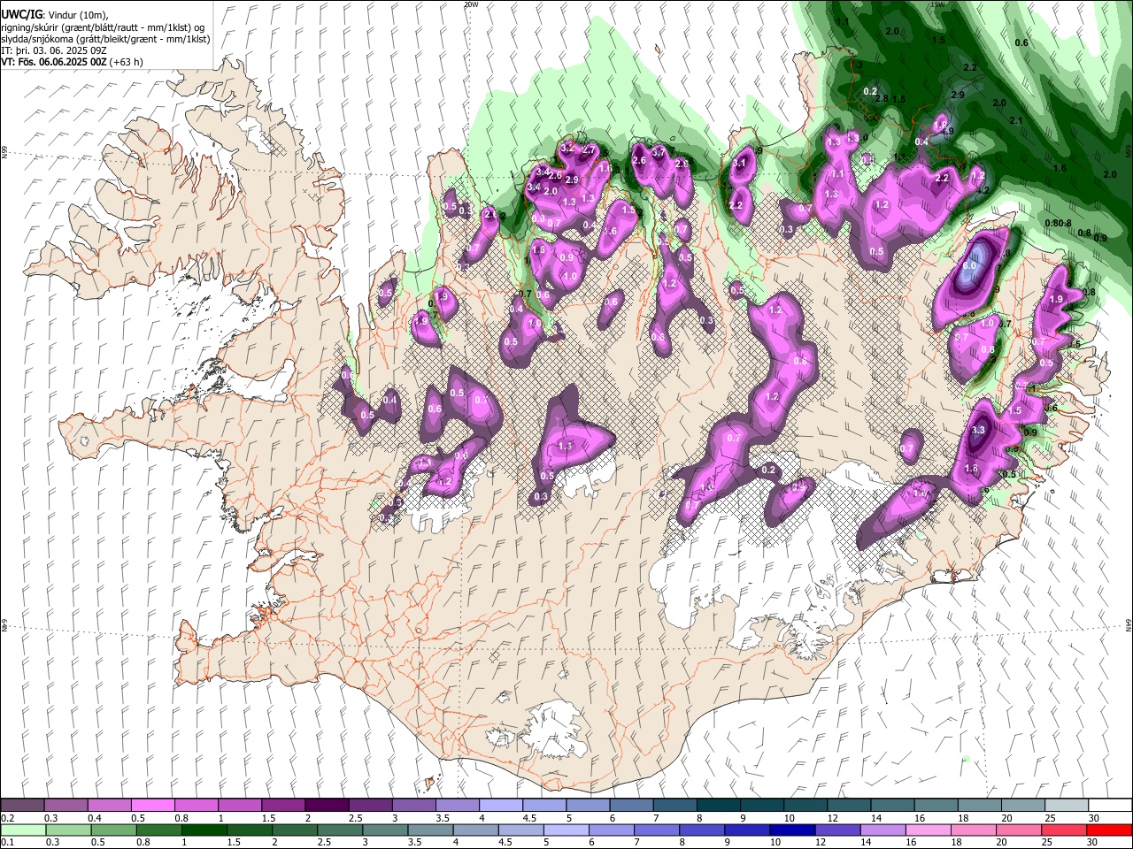Image resolution: width=1133 pixels, height=849 pixels.
Task: Pick the 0.3 light green rain legend swatch
Action: (x=68, y=830)
